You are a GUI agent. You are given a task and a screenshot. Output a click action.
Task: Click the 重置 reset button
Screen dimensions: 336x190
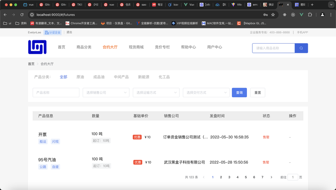pyautogui.click(x=257, y=92)
